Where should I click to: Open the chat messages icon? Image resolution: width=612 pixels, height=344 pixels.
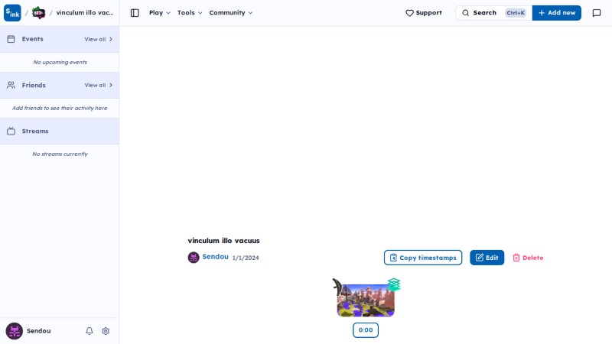tap(597, 13)
